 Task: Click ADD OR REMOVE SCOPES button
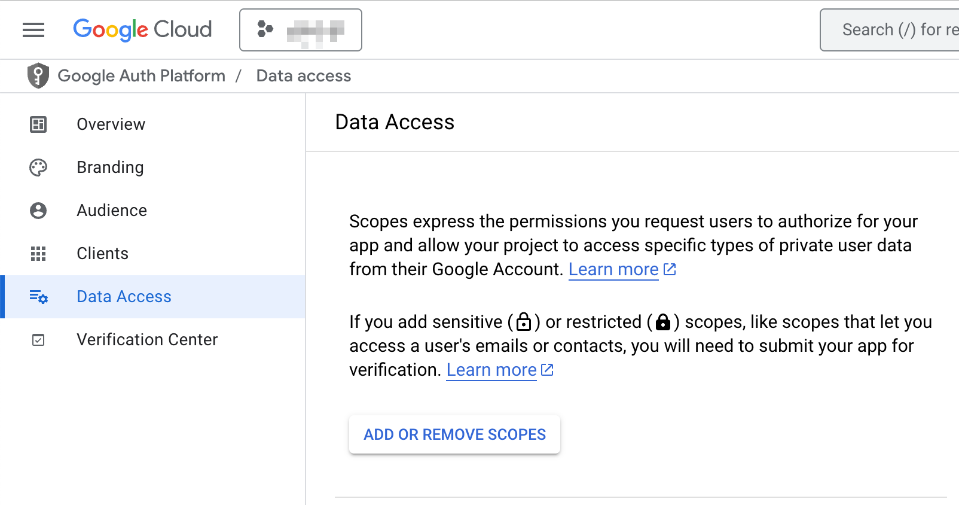(454, 434)
